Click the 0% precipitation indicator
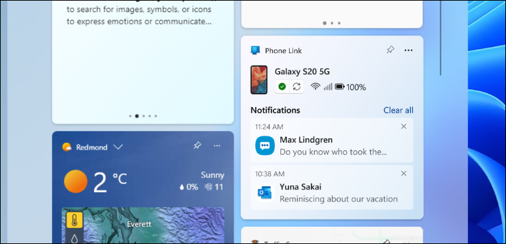The height and width of the screenshot is (244, 506). coord(189,187)
